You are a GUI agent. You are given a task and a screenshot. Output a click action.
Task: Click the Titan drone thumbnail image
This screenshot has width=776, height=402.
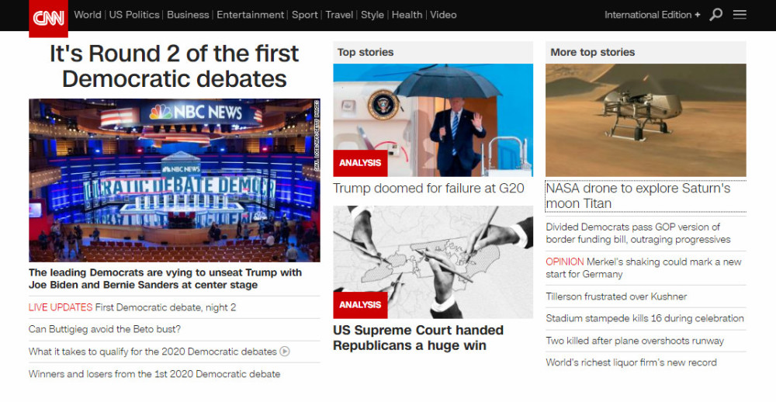(646, 120)
